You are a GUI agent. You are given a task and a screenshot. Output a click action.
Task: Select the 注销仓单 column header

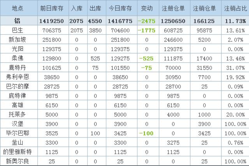[x=204, y=8]
